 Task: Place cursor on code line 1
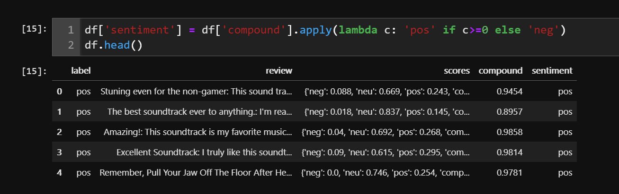(325, 30)
